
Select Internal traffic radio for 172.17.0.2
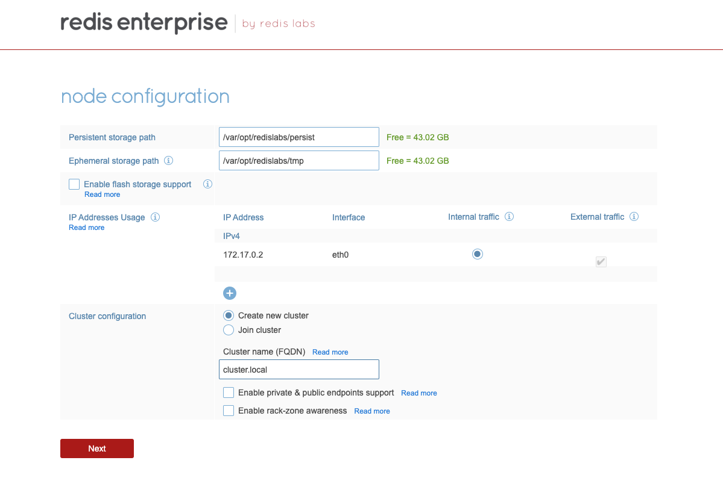tap(478, 254)
